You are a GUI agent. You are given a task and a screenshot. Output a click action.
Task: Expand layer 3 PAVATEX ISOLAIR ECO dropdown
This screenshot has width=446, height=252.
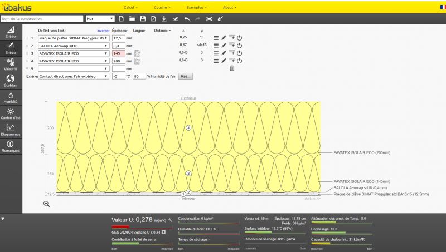click(x=73, y=53)
